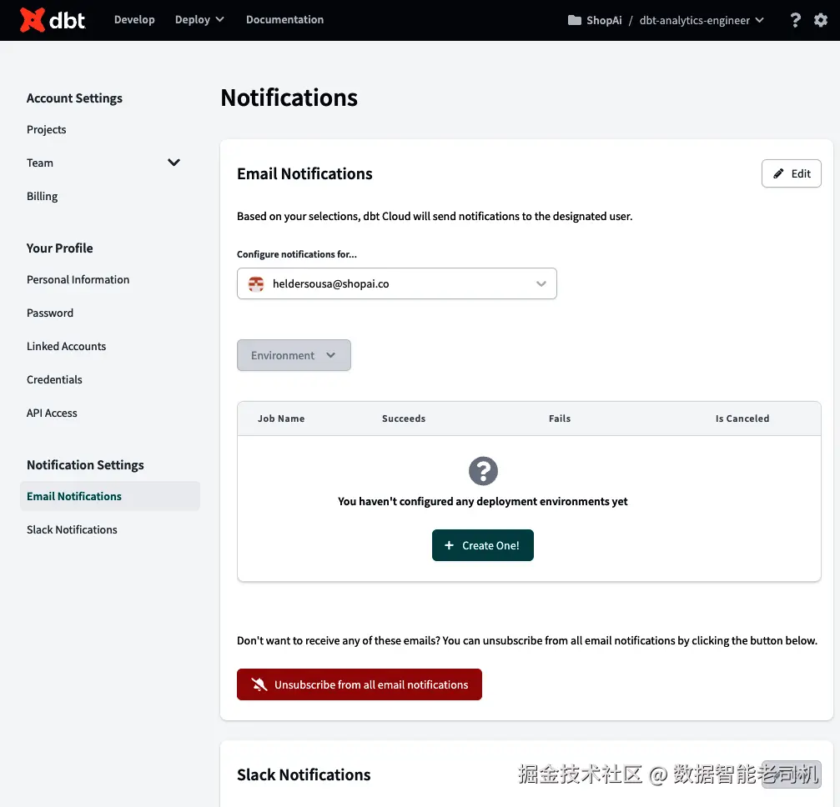Click the dbt logo icon
840x807 pixels.
click(33, 20)
